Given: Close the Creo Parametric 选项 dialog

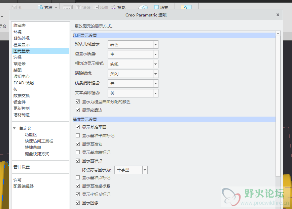Looking at the screenshot, I should point(278,15).
